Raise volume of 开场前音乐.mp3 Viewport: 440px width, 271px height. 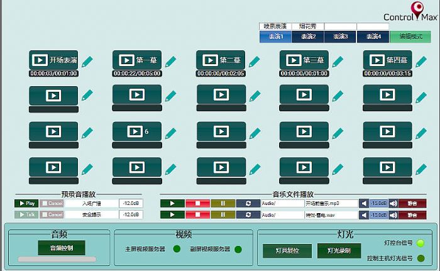coord(393,203)
